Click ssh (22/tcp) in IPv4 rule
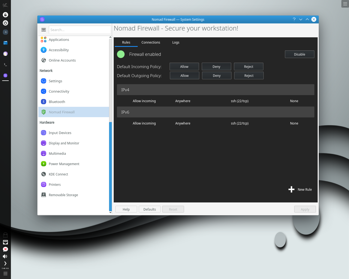This screenshot has height=279, width=349. pos(240,101)
